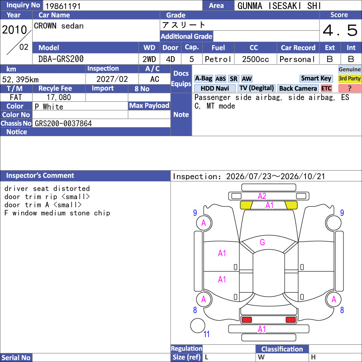Click spare tire circle marked 11
This screenshot has width=362, height=362.
click(198, 325)
